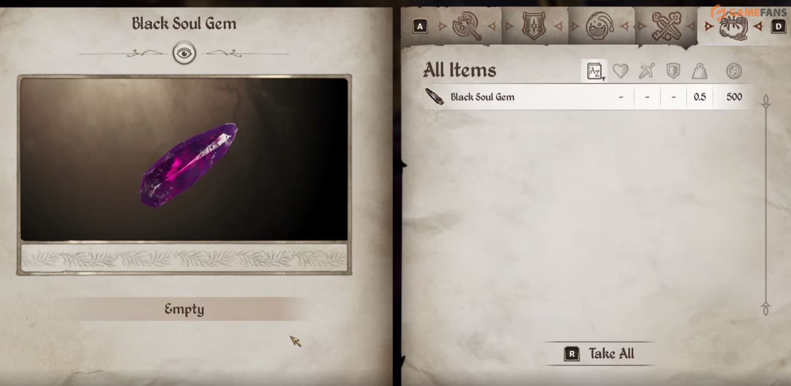Image resolution: width=791 pixels, height=386 pixels.
Task: Sort by gold value coin icon
Action: tap(734, 71)
